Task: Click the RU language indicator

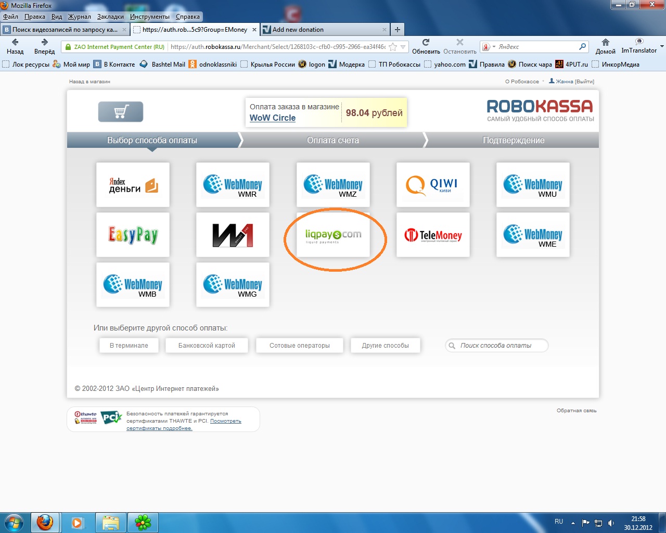Action: (559, 522)
